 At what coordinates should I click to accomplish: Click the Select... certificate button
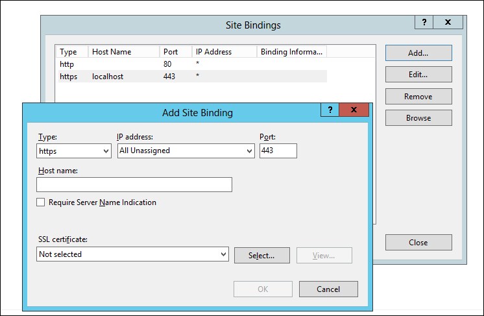pyautogui.click(x=262, y=255)
